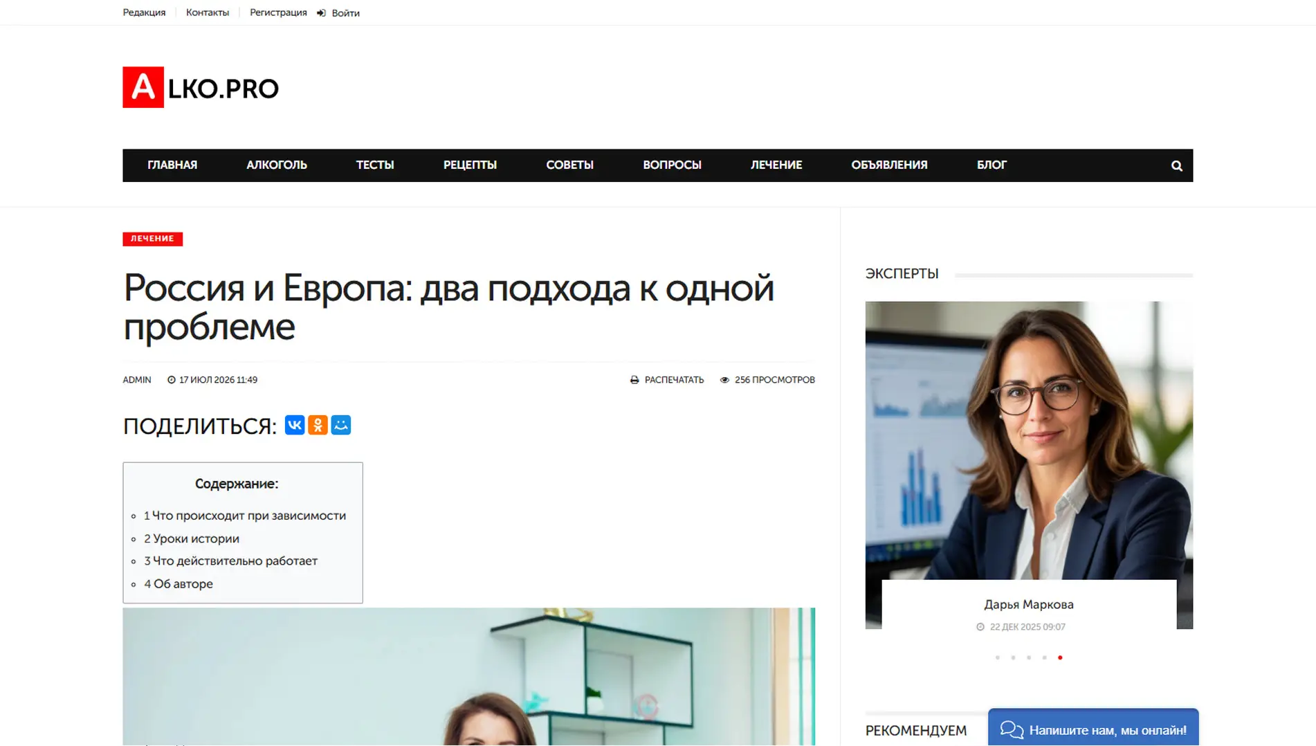Viewport: 1316px width, 746px height.
Task: Open the Контакты link
Action: coord(208,12)
